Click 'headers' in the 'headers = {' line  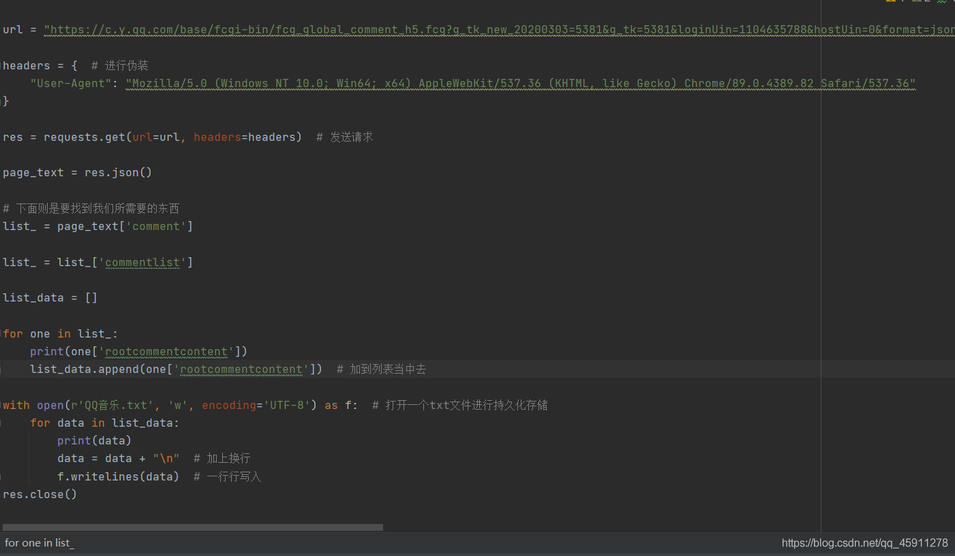click(x=27, y=66)
